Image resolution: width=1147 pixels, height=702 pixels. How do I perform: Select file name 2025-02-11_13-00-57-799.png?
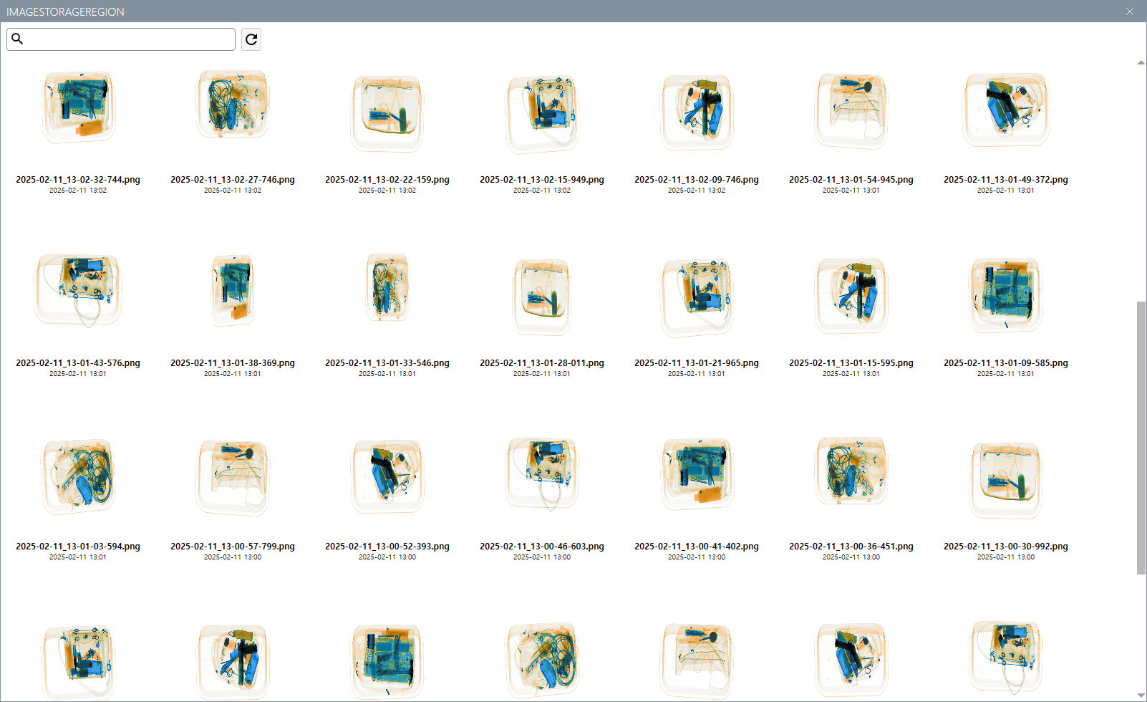[233, 547]
